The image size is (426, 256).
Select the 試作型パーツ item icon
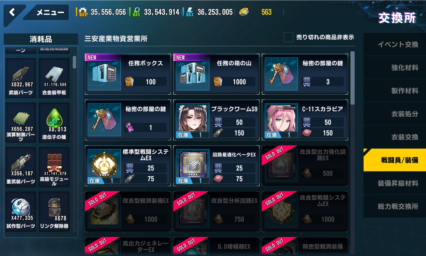pyautogui.click(x=21, y=207)
